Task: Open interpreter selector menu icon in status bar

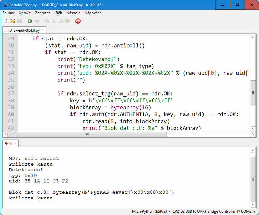Action: pos(254,211)
